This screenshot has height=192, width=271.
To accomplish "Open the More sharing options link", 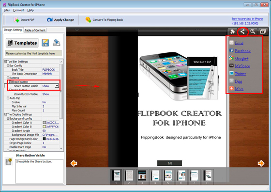I will [239, 89].
